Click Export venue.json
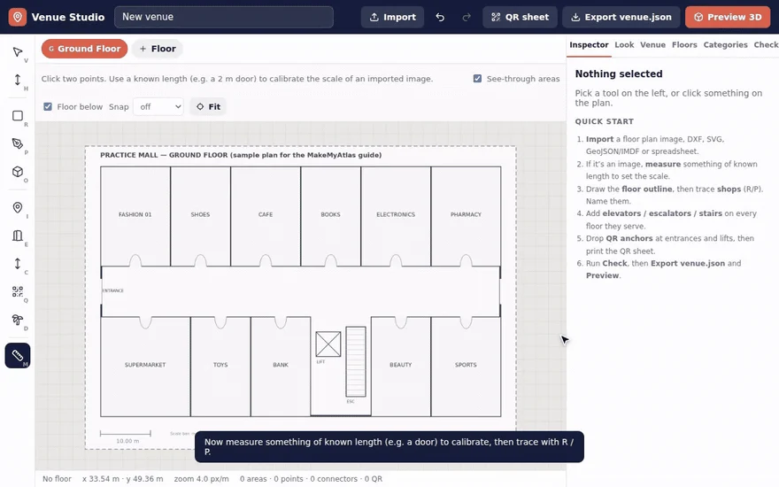The image size is (779, 487). coord(621,17)
